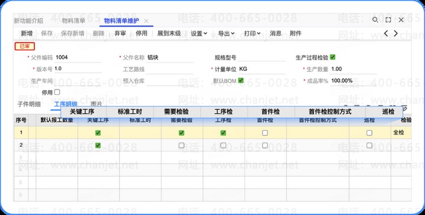Select row number 1 in the table

tap(21, 133)
